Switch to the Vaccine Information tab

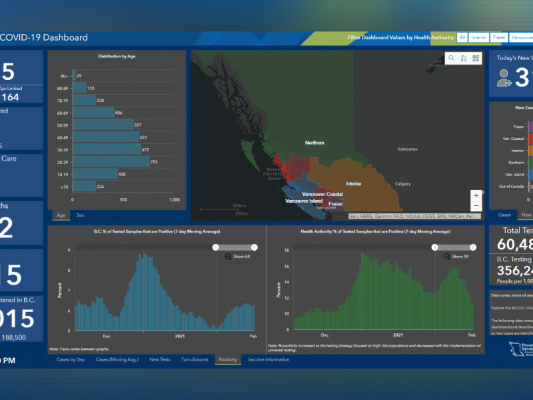click(268, 359)
